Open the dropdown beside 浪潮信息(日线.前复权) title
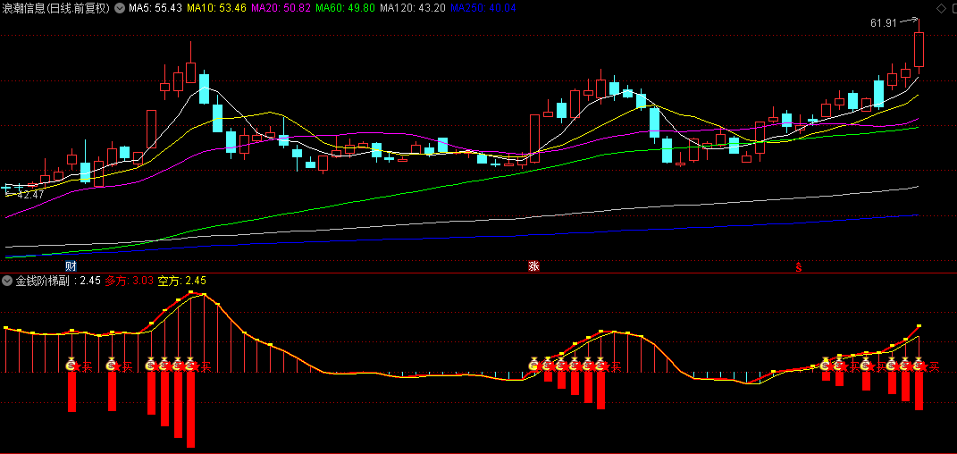 coord(119,8)
